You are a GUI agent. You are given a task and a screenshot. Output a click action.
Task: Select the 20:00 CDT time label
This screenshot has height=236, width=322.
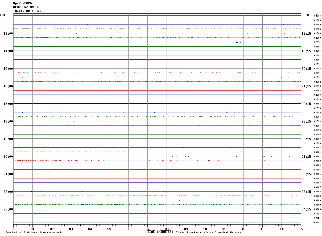coord(8,156)
